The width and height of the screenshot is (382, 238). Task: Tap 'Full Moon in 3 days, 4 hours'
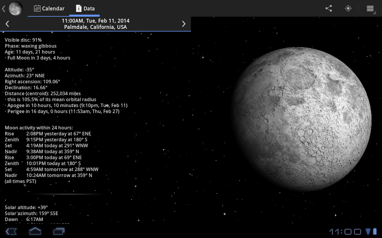38,58
